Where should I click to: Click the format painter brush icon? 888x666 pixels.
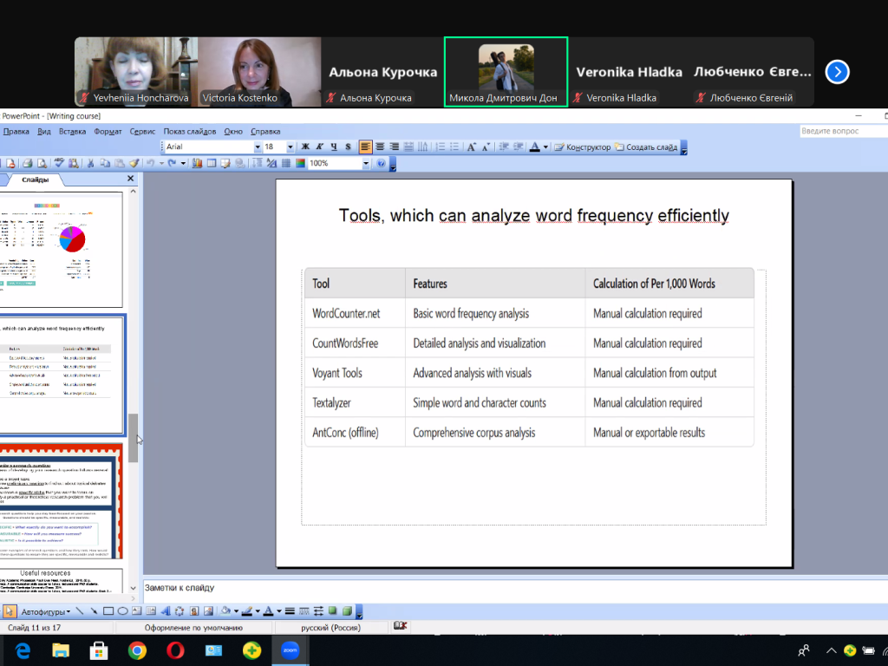[x=134, y=164]
